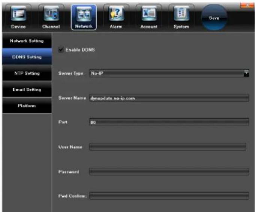Viewport: 255px width, 212px height.
Task: Open the Alarm settings icon
Action: pos(116,17)
